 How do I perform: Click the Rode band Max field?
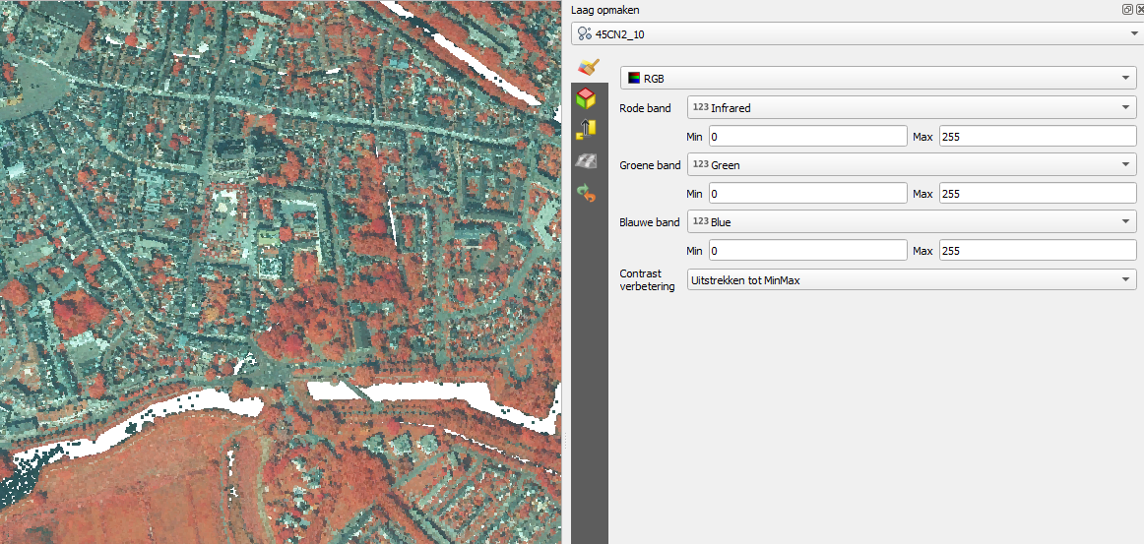pos(1037,137)
